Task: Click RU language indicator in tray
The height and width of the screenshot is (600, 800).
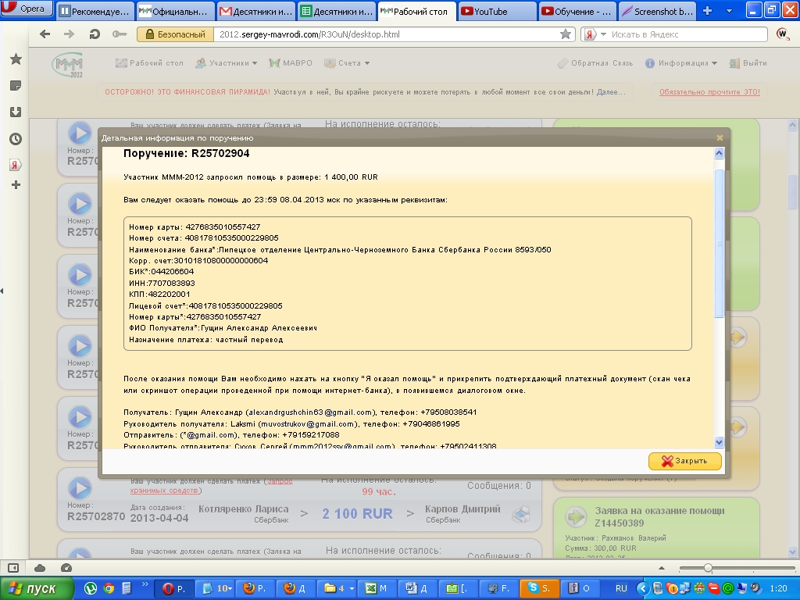Action: click(x=621, y=588)
